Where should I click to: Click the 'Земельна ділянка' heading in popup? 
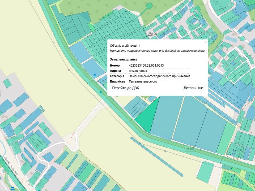click(x=124, y=59)
